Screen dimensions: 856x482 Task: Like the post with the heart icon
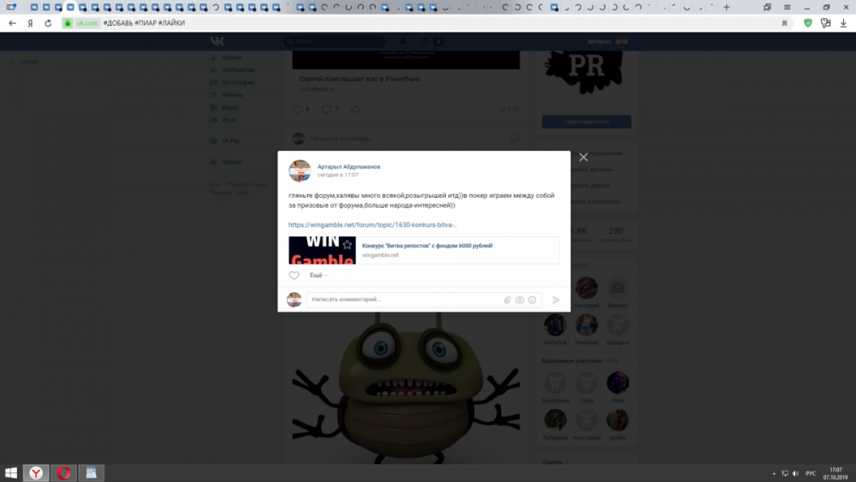tap(294, 276)
